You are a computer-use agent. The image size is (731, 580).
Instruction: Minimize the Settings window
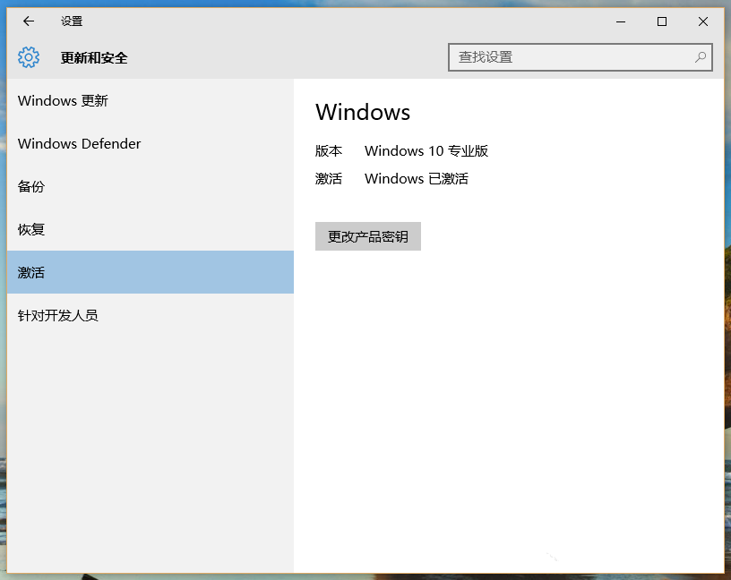(621, 21)
